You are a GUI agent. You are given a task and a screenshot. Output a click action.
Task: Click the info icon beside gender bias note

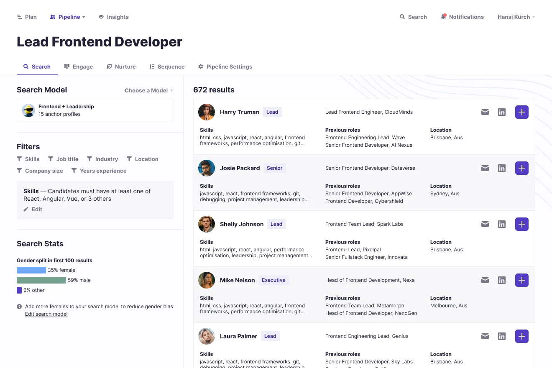(x=19, y=307)
